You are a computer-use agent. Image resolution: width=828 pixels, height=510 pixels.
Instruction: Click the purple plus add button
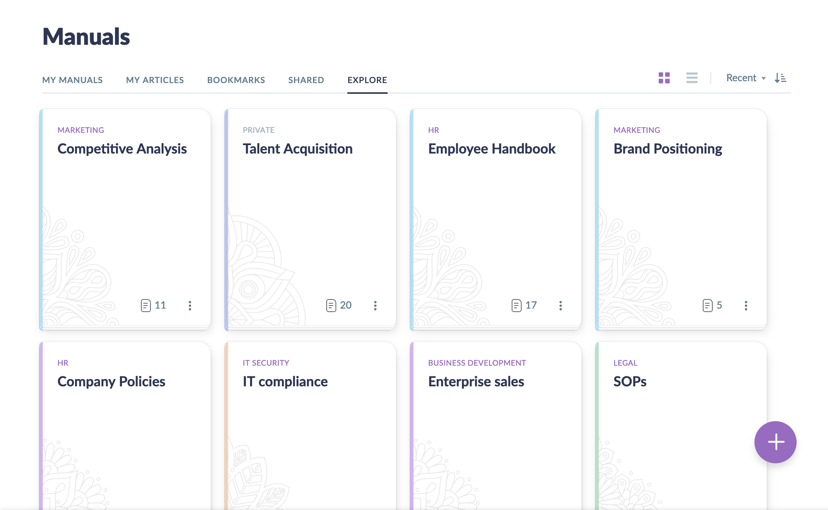tap(775, 442)
